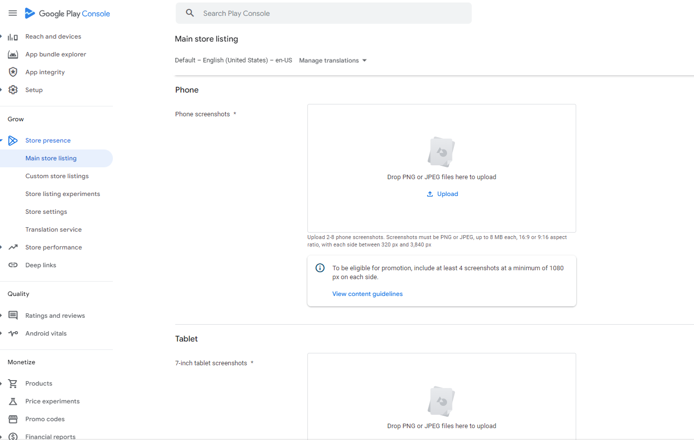Open Store listing experiments
The width and height of the screenshot is (694, 440).
62,194
